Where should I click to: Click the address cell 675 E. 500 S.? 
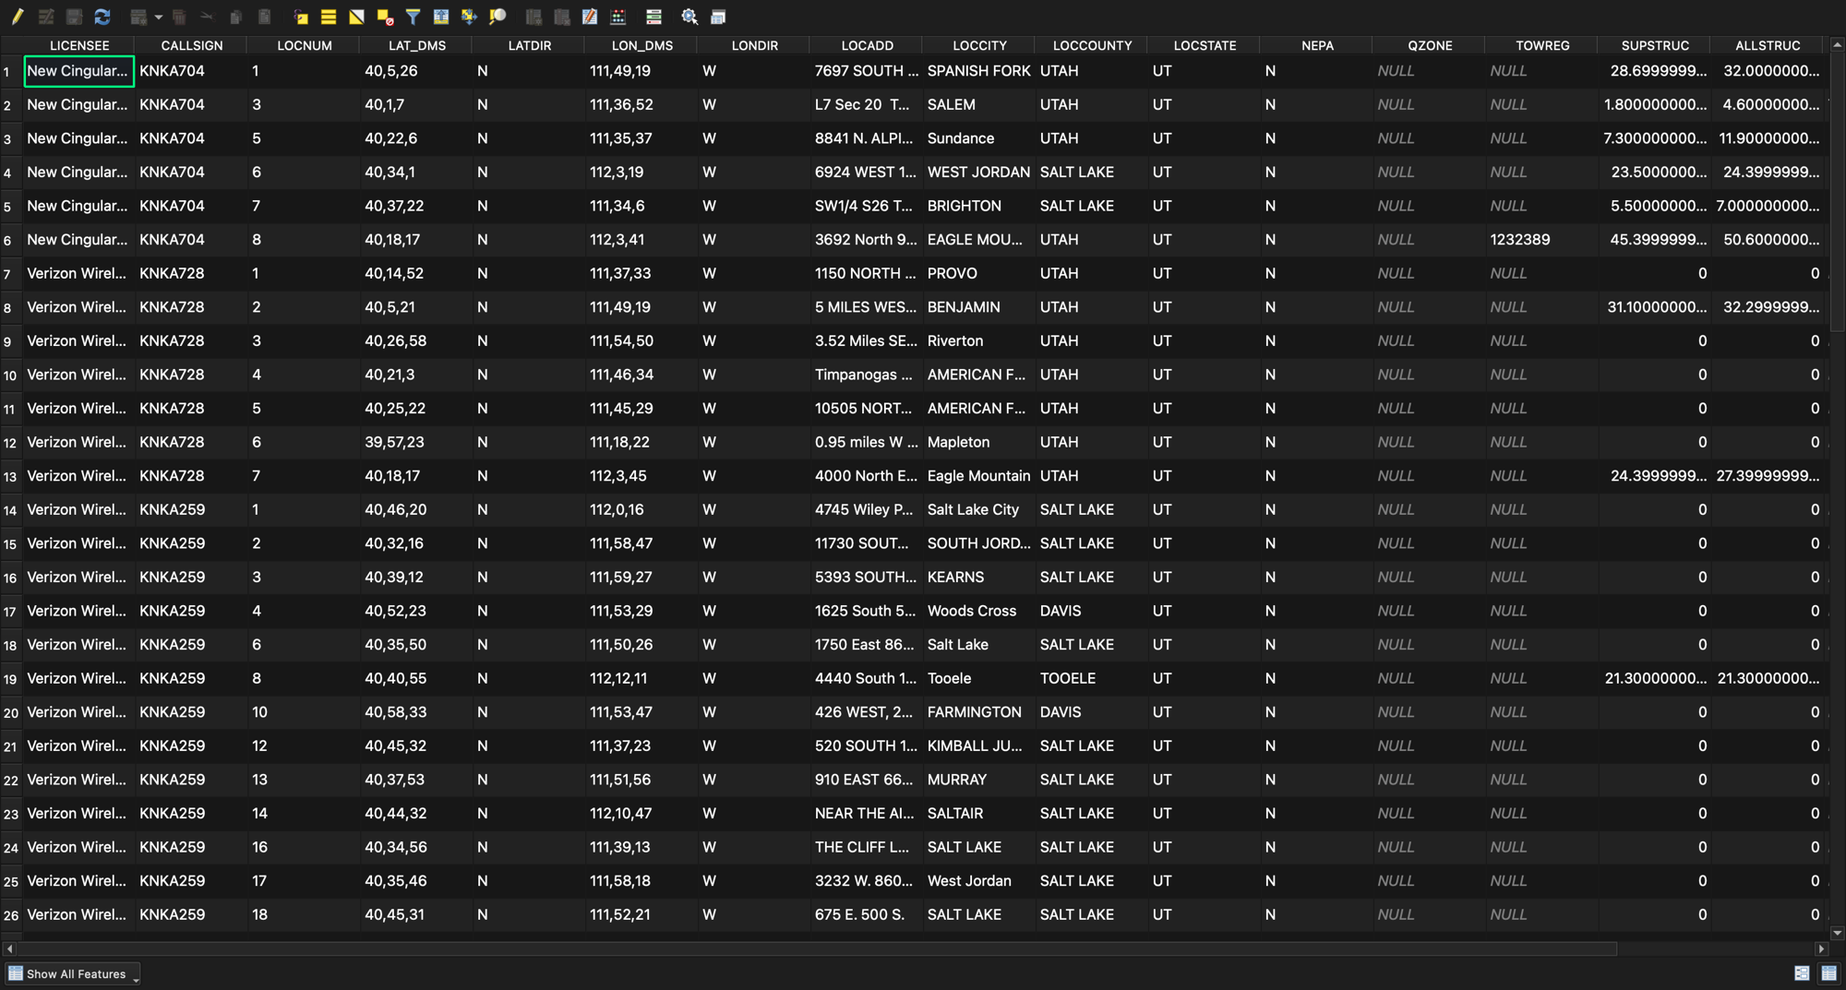point(867,914)
